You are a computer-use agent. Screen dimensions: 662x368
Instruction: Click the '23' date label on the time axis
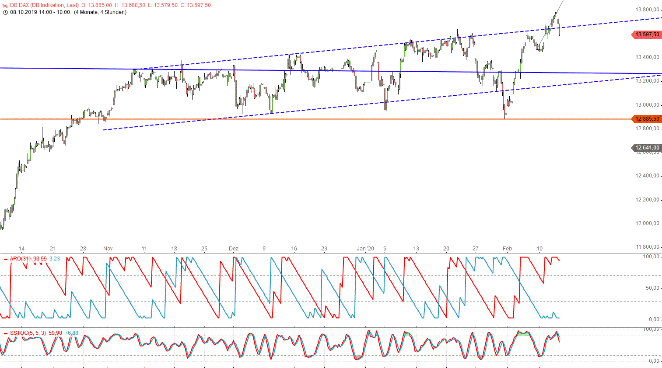[x=324, y=249]
